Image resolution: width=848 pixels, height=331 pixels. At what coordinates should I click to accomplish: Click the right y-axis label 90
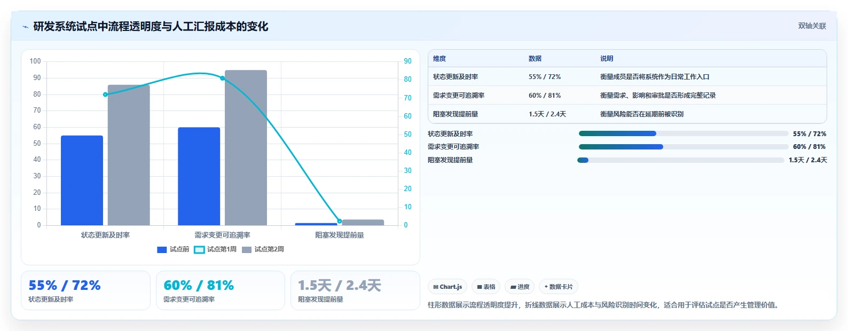(x=407, y=61)
